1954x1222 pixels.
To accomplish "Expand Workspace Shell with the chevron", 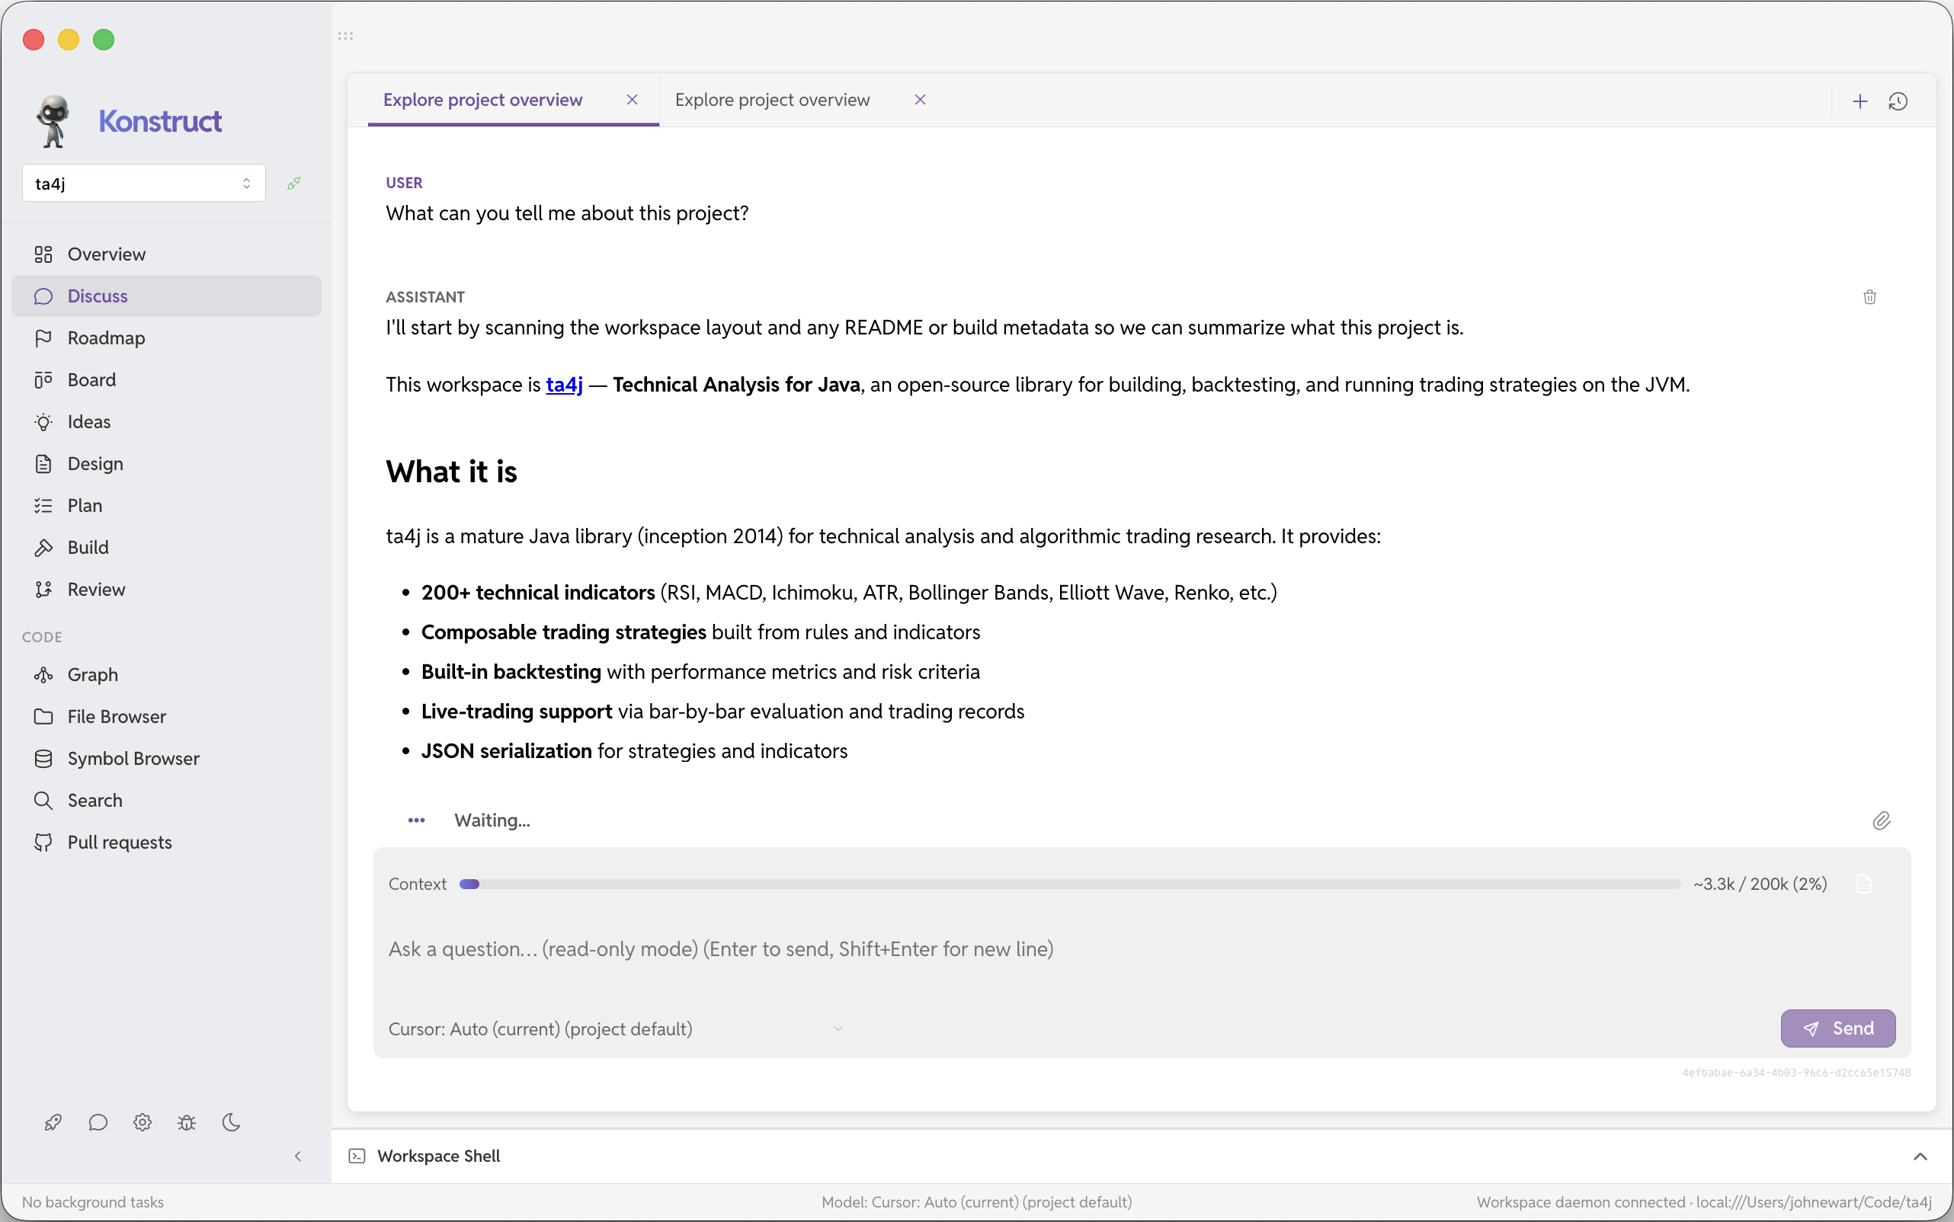I will point(1921,1156).
